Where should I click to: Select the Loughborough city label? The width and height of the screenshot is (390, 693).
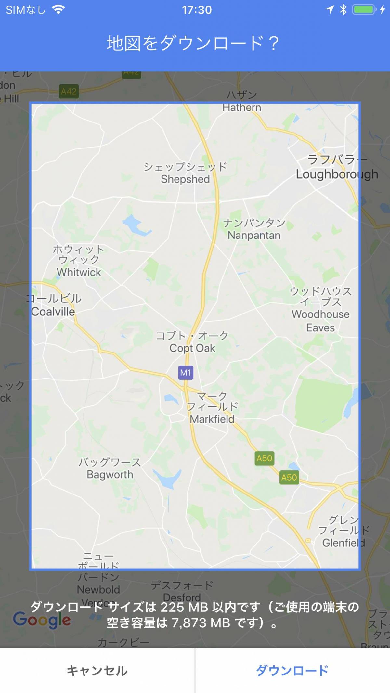pos(337,174)
